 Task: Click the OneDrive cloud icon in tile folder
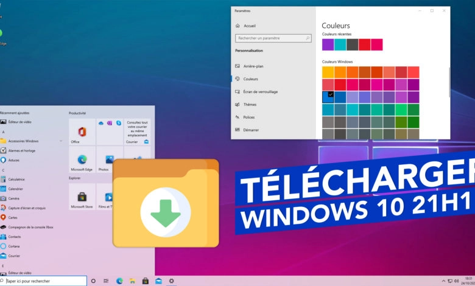pyautogui.click(x=101, y=123)
